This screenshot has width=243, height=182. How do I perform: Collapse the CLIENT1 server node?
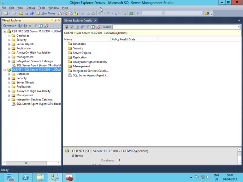pos(4,70)
